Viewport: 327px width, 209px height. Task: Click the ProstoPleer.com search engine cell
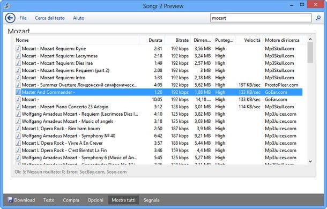click(x=281, y=85)
